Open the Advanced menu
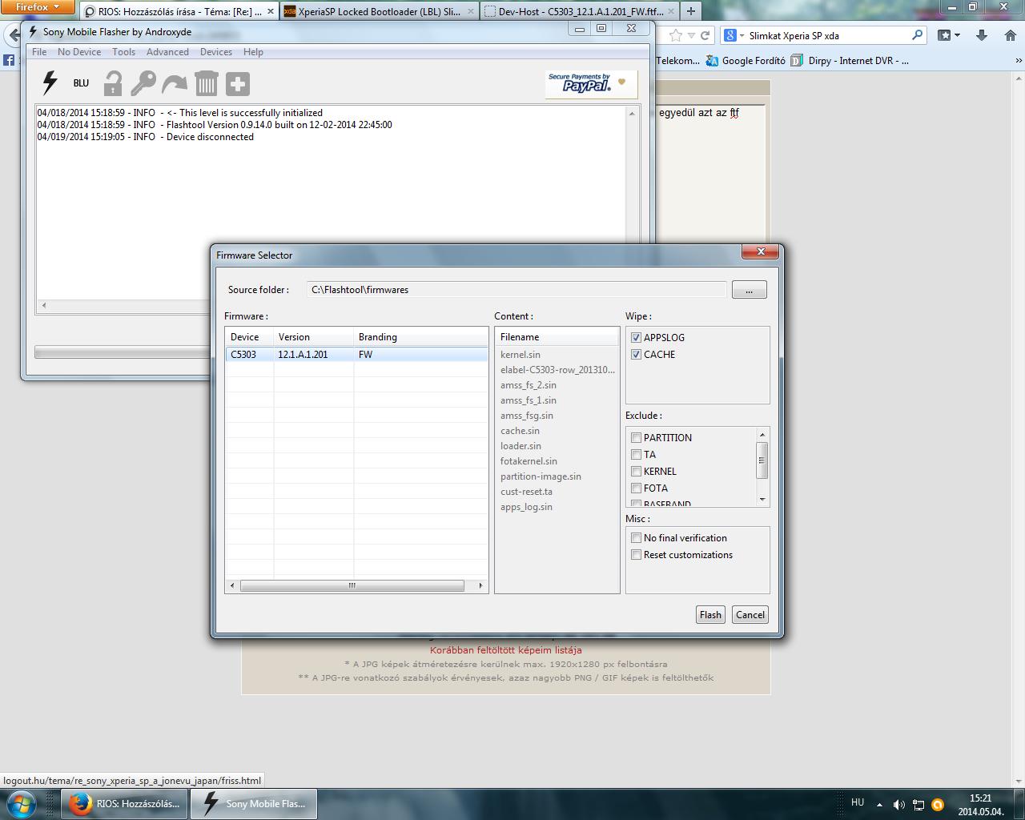This screenshot has height=820, width=1025. (167, 51)
